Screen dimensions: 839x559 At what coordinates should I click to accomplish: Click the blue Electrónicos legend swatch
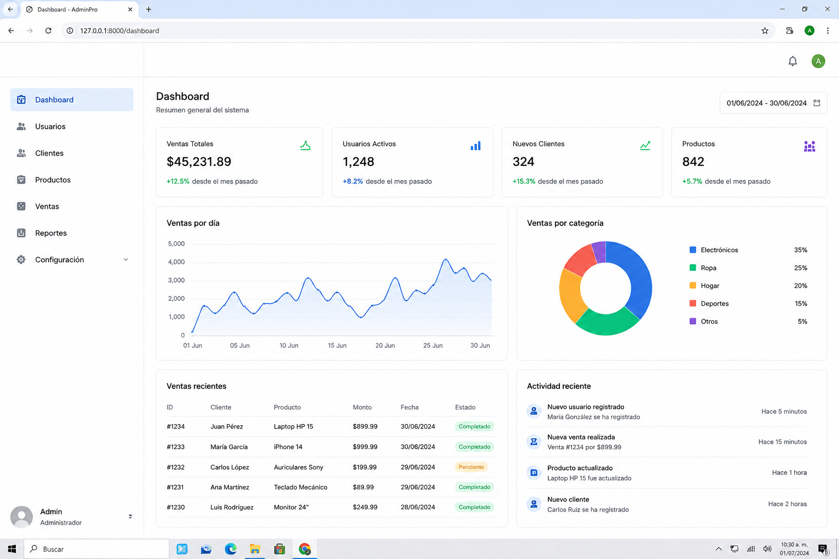(693, 250)
